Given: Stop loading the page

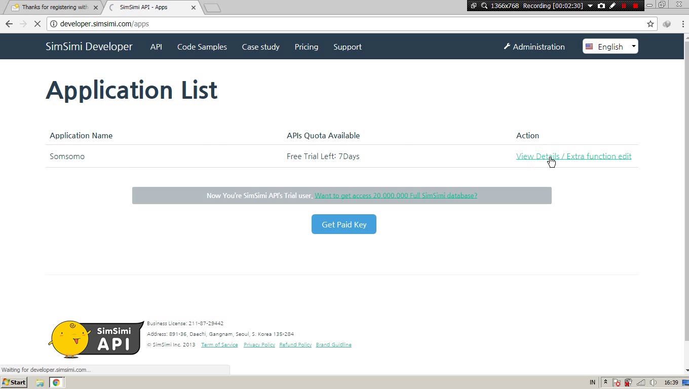Looking at the screenshot, I should click(38, 24).
